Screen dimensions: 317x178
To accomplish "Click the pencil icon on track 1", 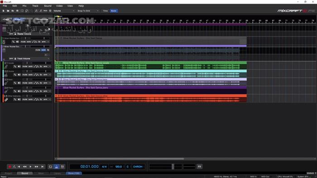I will (13, 42).
